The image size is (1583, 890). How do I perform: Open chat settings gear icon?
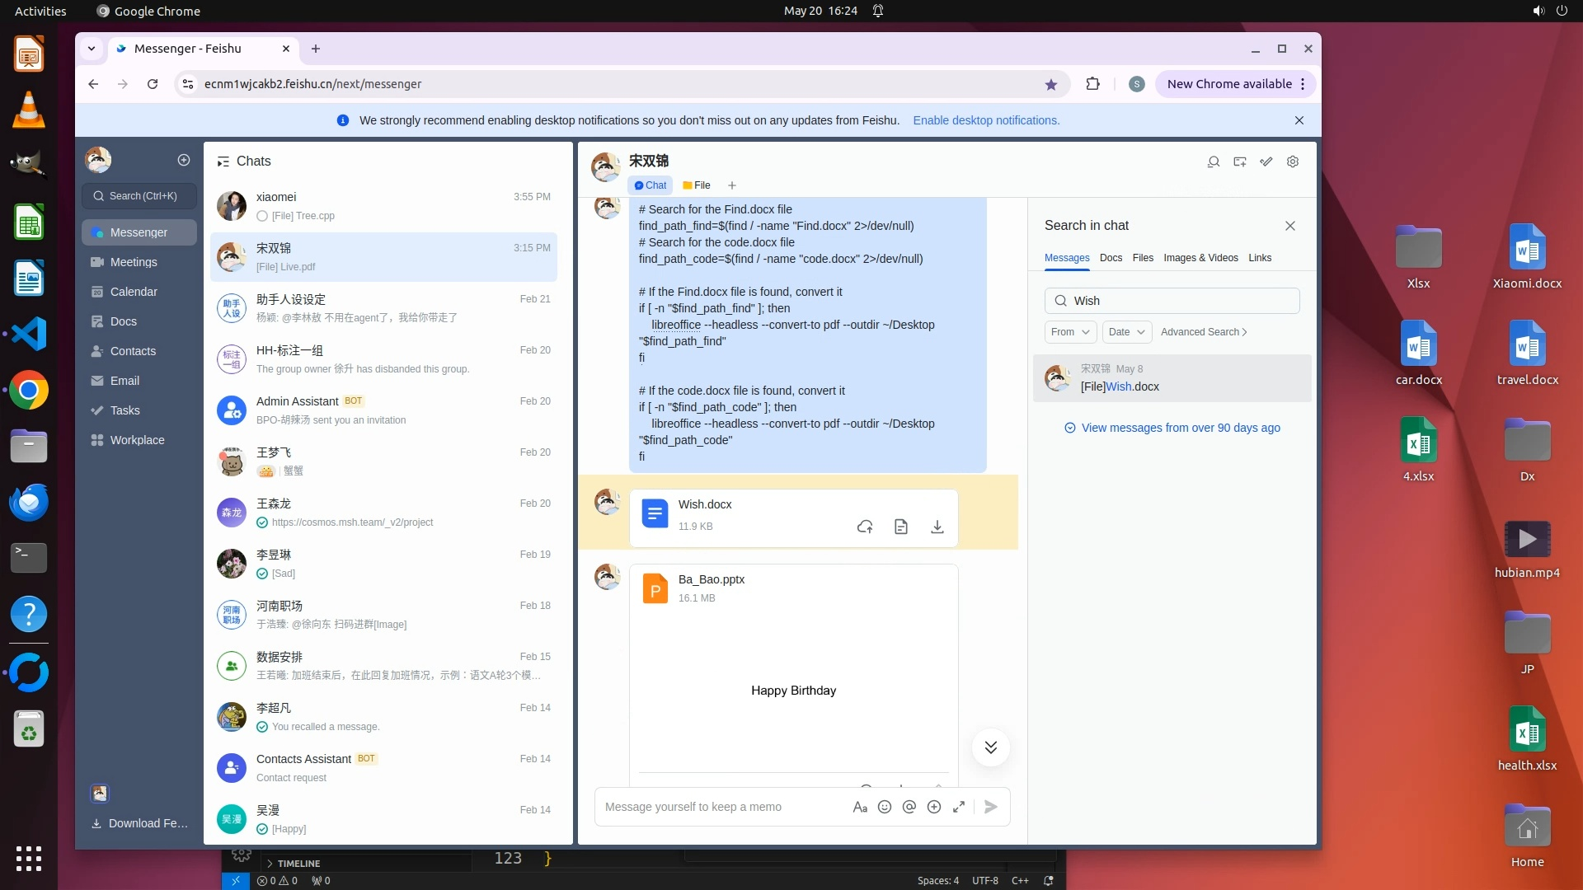[1293, 162]
